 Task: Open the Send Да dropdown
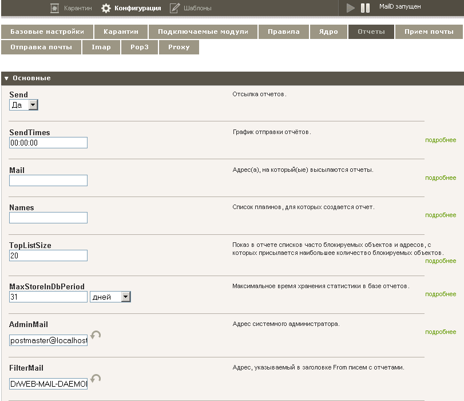click(23, 105)
